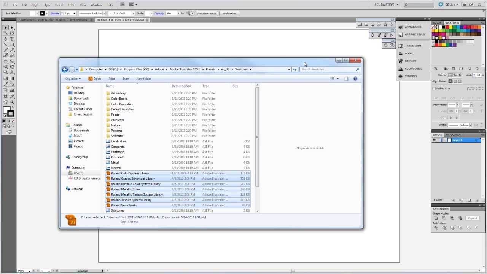
Task: Select the Artboard tool
Action: 6,96
